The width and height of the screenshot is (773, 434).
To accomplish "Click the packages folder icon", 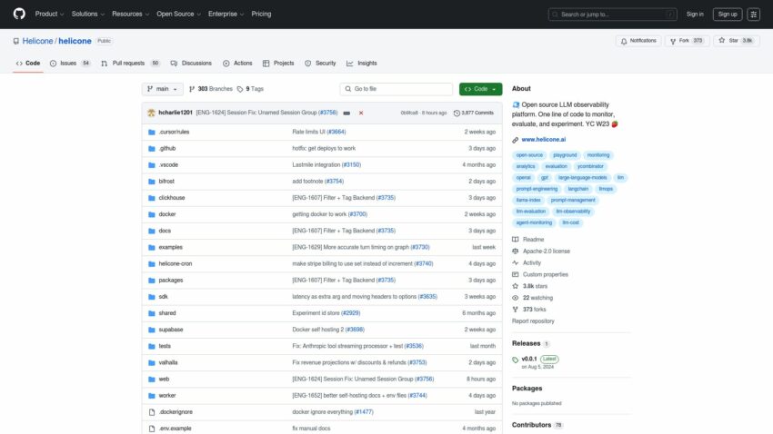I will click(x=152, y=281).
